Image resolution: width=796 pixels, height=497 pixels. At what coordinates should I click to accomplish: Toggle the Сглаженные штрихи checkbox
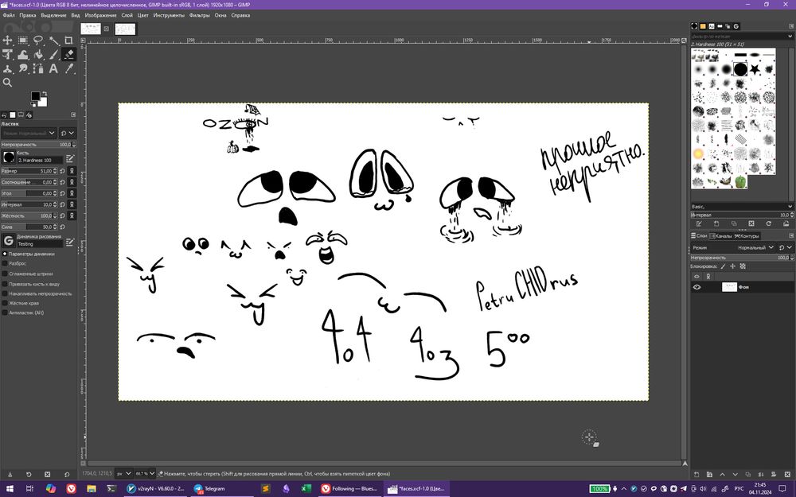click(x=5, y=274)
